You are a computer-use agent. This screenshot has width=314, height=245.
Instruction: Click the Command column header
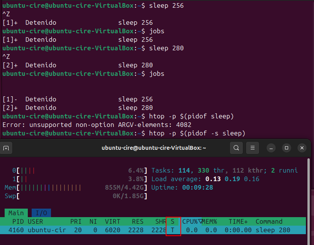[269, 221]
